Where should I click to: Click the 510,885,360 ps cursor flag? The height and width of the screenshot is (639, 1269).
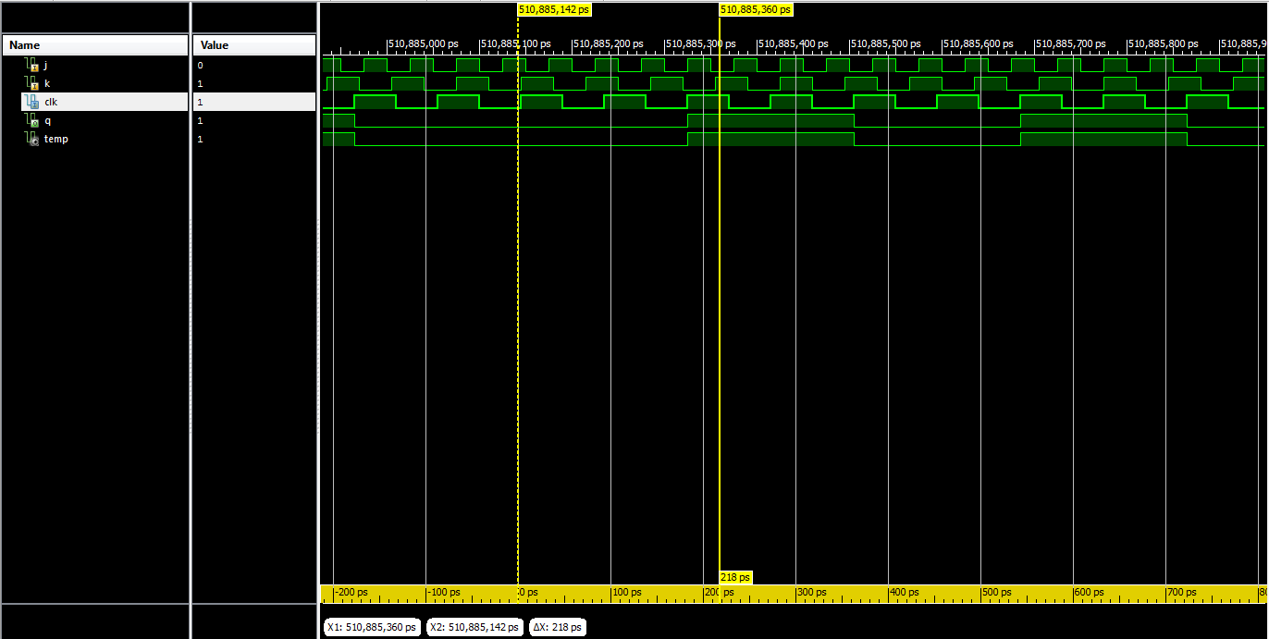coord(756,9)
